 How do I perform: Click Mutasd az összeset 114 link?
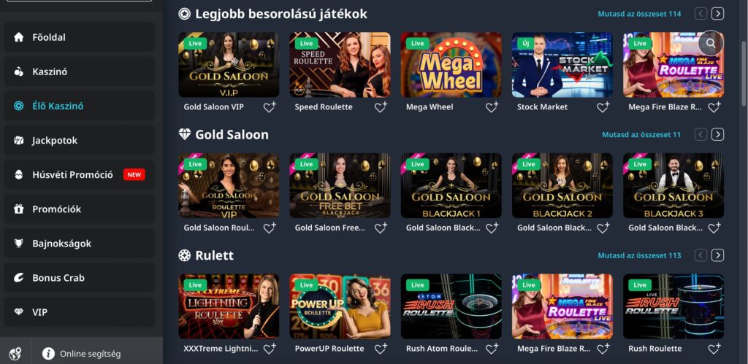click(639, 14)
